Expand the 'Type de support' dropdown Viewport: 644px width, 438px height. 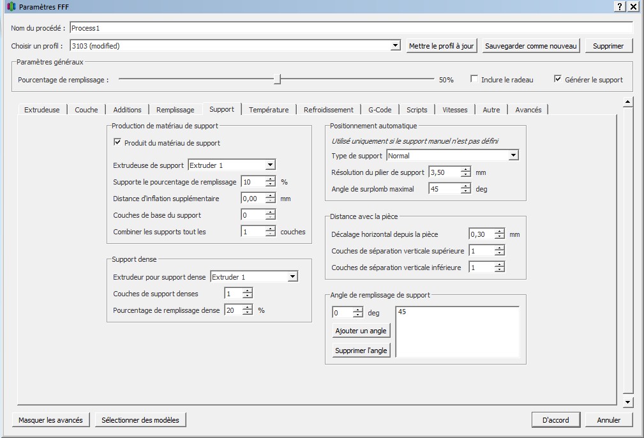pos(513,156)
